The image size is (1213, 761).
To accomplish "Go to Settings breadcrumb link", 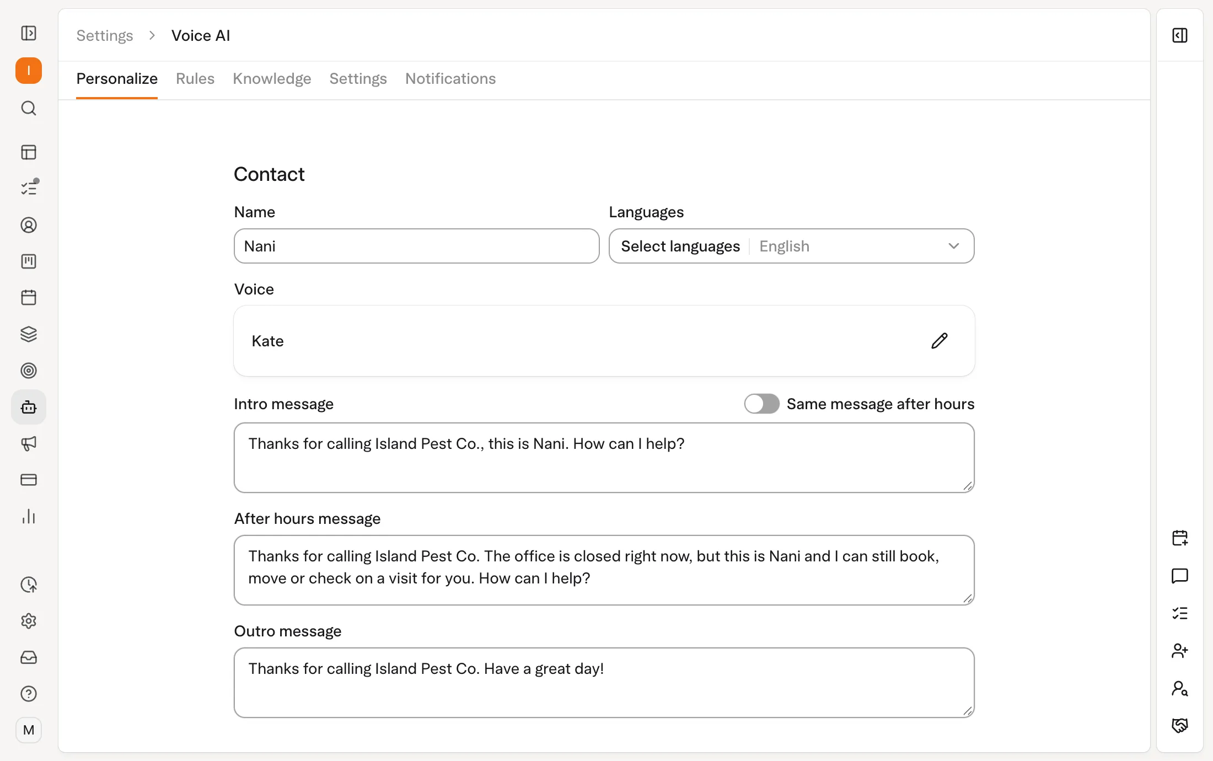I will pos(105,35).
